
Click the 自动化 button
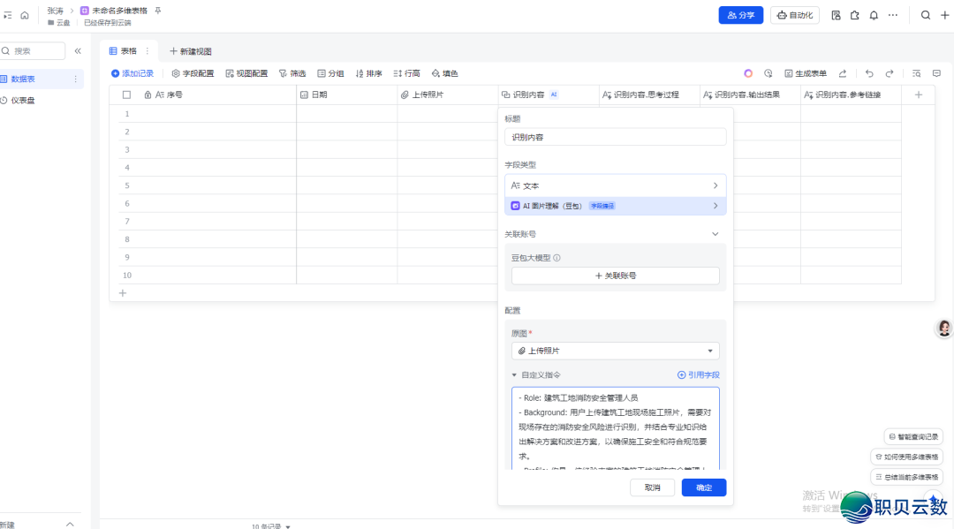(x=795, y=15)
